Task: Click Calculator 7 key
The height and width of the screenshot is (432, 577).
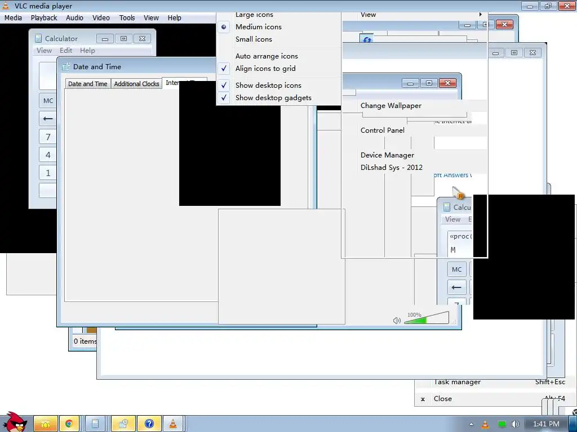Action: pyautogui.click(x=48, y=137)
